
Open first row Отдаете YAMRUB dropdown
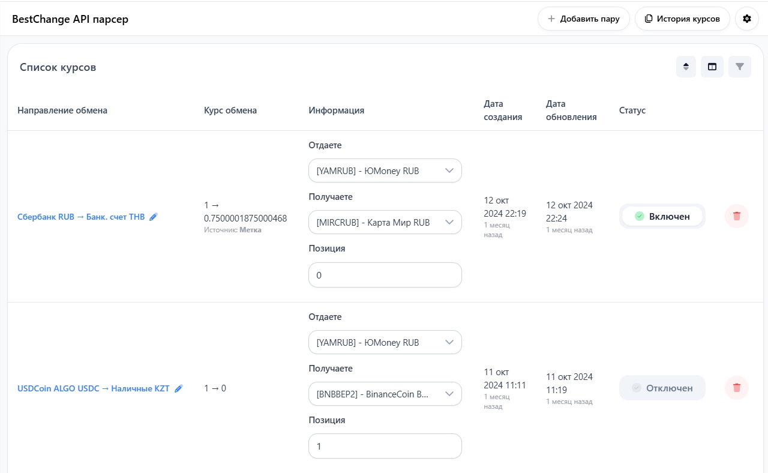(385, 170)
